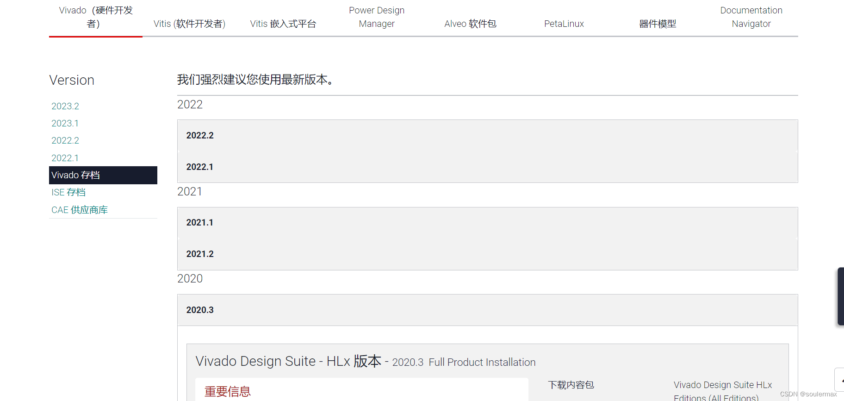Click the dark side panel tab at right edge
This screenshot has height=401, width=844.
coord(841,296)
